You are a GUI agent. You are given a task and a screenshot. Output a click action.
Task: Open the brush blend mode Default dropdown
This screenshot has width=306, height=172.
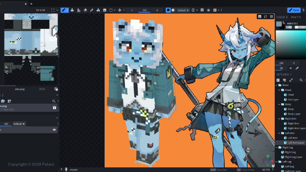[183, 10]
